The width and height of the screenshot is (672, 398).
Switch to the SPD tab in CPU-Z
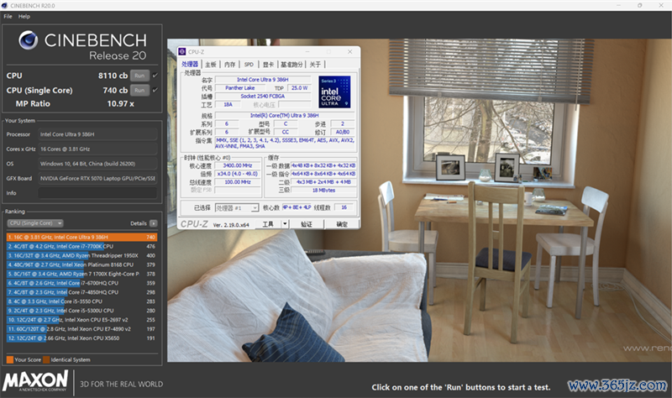[249, 65]
